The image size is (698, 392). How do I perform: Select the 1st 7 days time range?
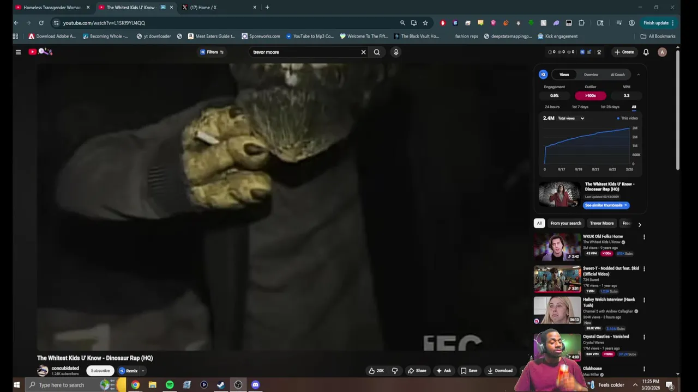click(x=580, y=107)
